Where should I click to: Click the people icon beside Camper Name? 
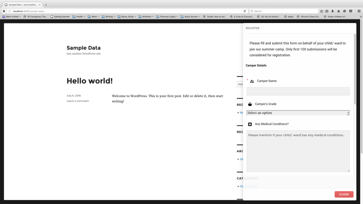coord(252,81)
